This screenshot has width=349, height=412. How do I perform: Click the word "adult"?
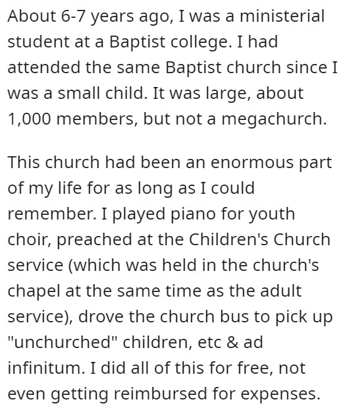282,291
